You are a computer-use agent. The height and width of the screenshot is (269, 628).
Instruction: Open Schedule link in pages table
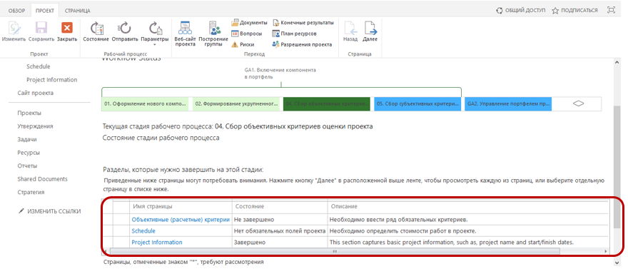pyautogui.click(x=143, y=231)
